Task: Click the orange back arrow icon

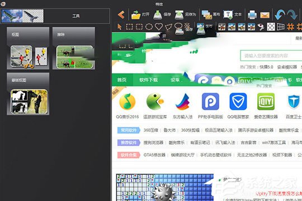Action: [x=121, y=15]
